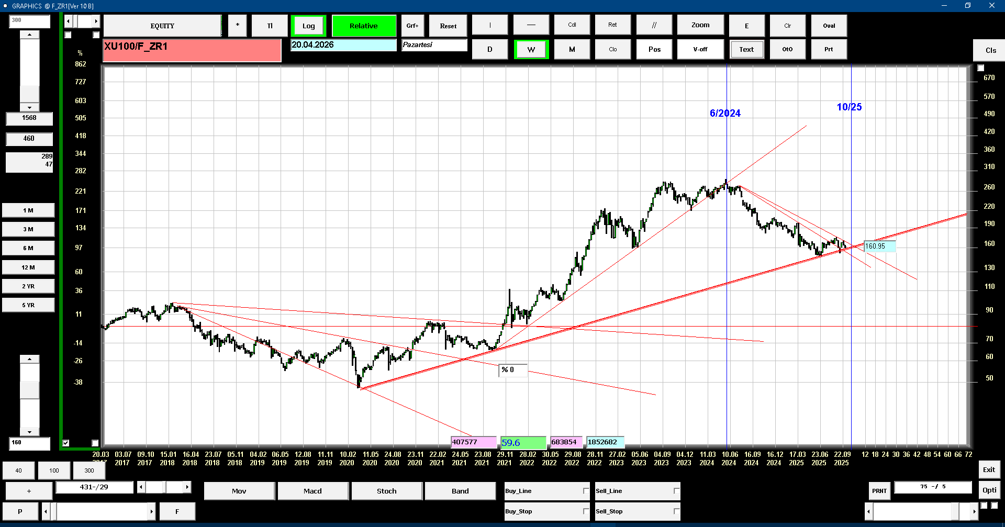Select the 6 M period range
Screen dimensions: 1005x527
coord(28,248)
